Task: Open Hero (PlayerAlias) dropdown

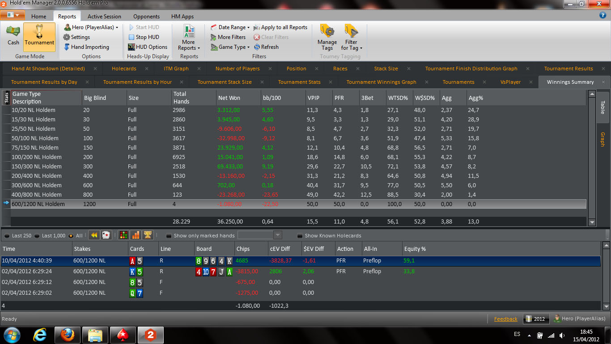Action: click(x=91, y=27)
